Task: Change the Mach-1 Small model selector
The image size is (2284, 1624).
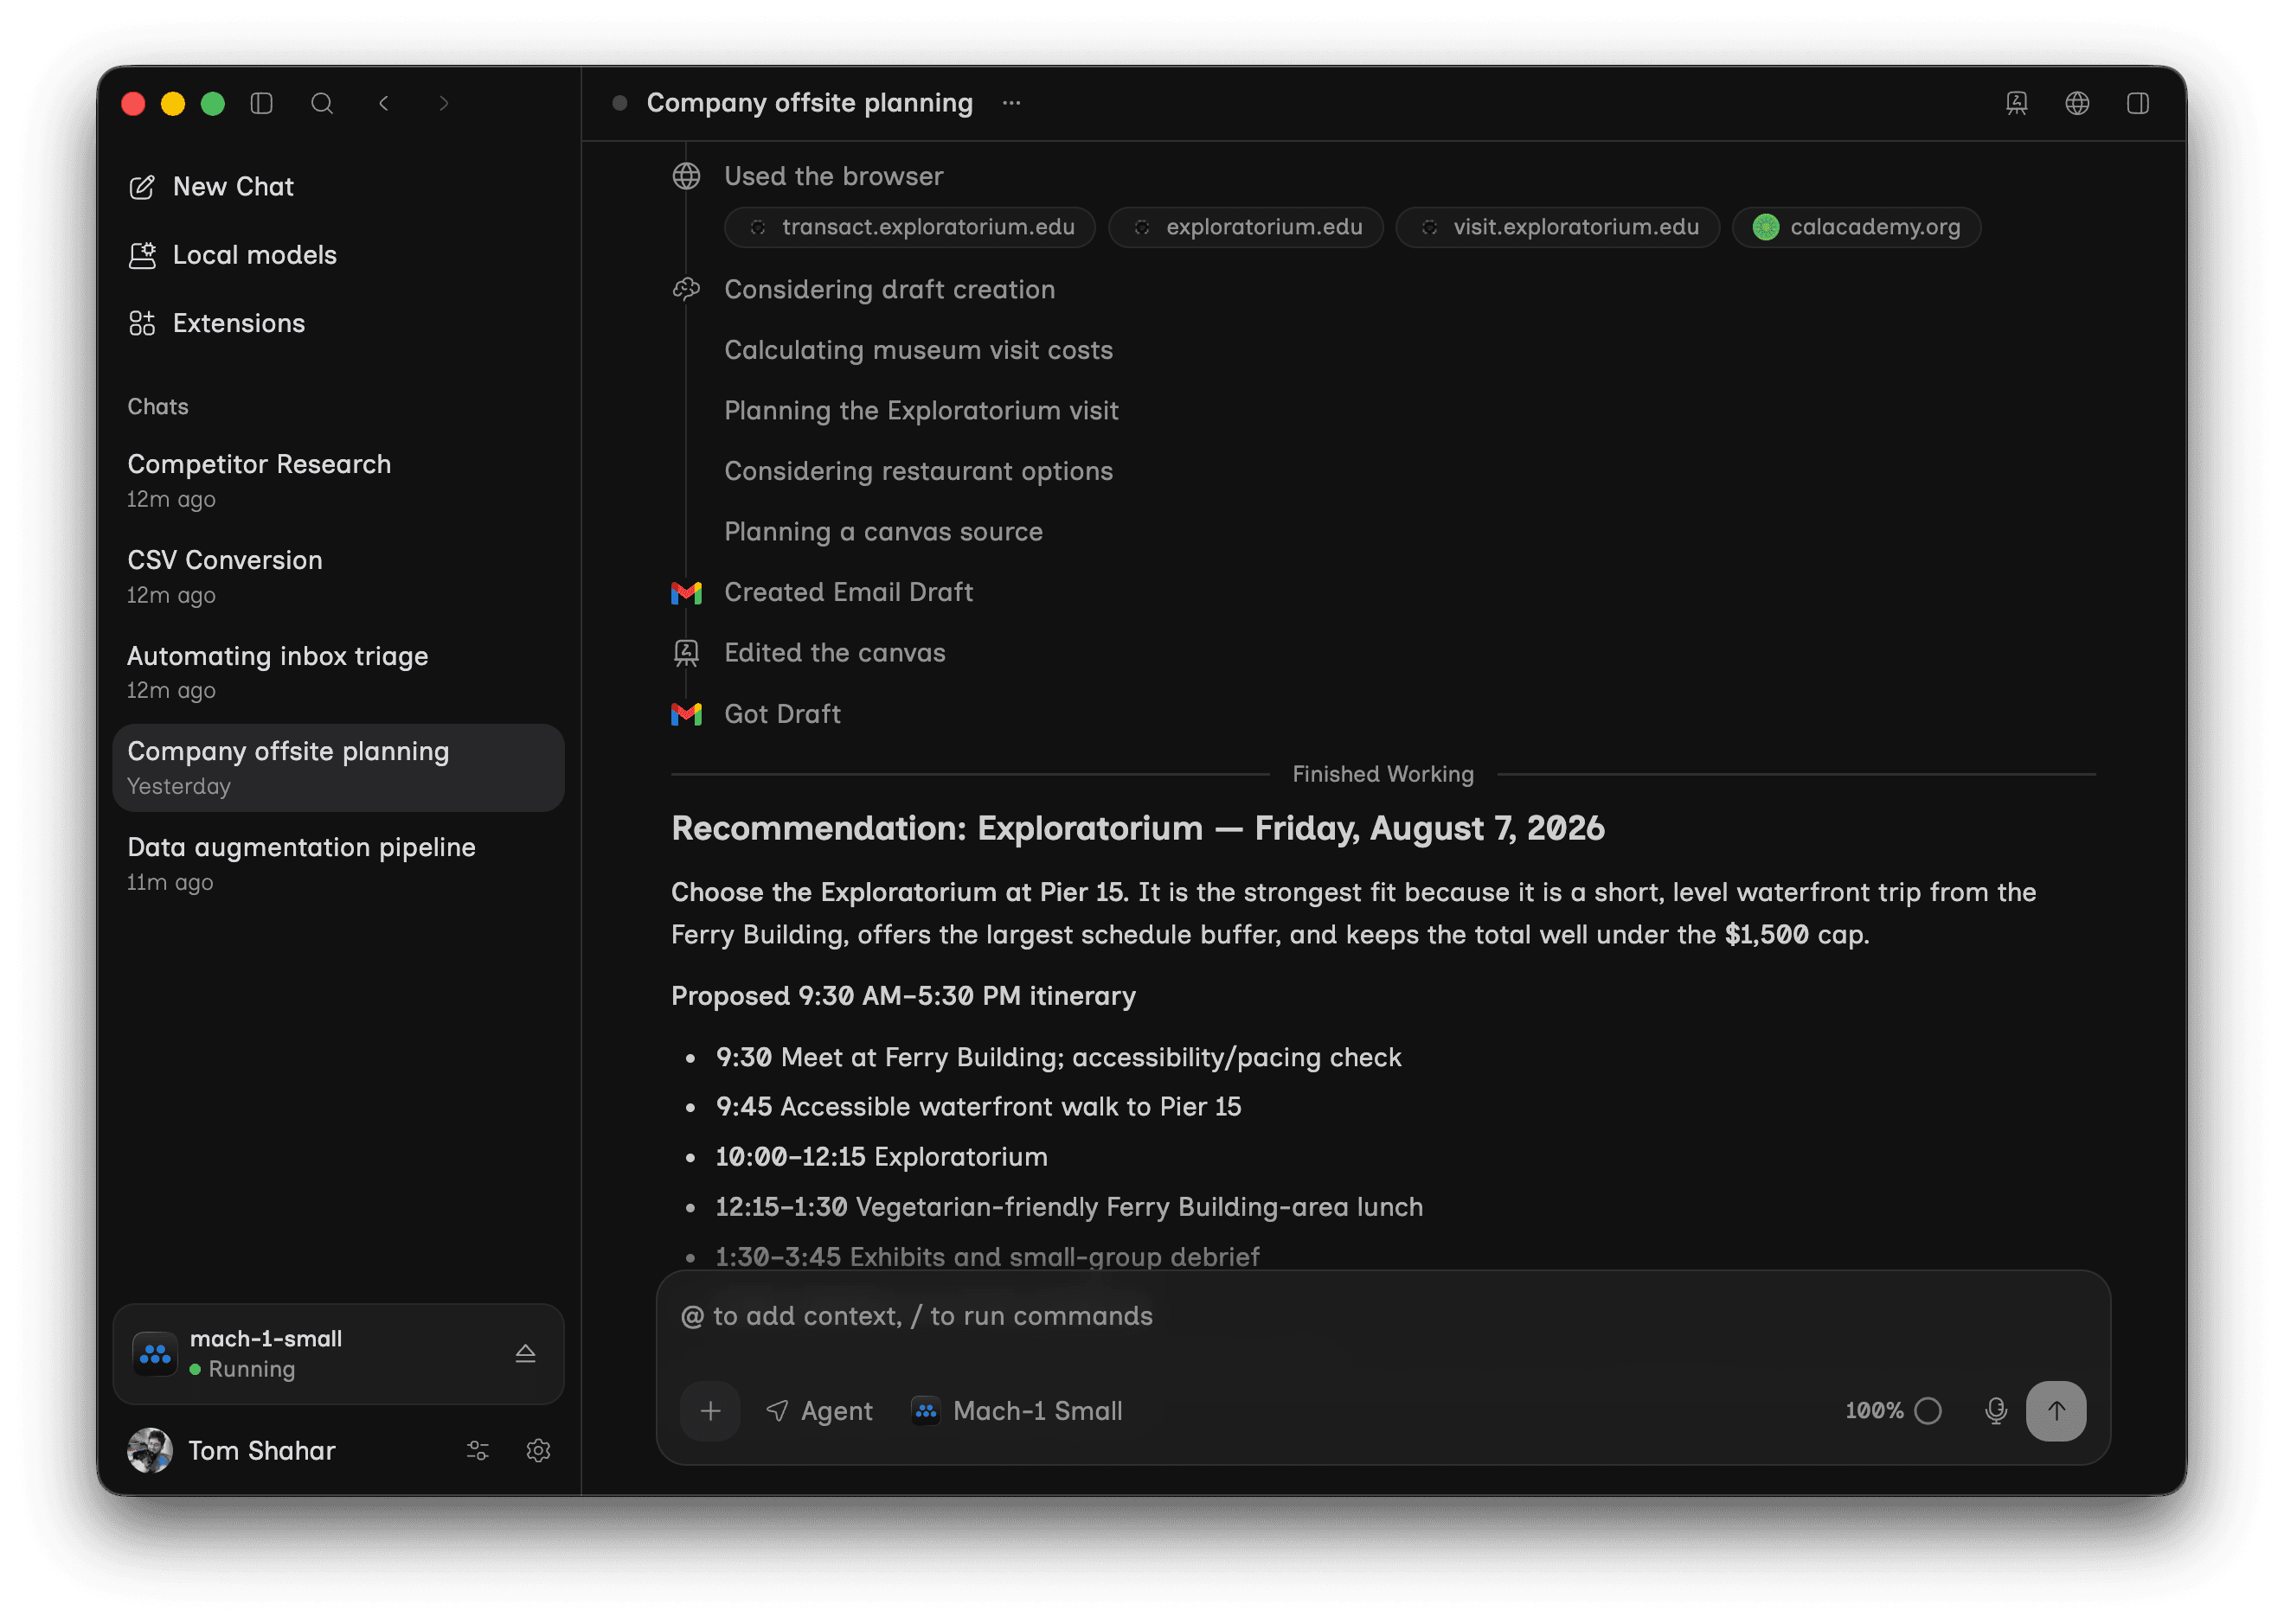Action: (x=1017, y=1411)
